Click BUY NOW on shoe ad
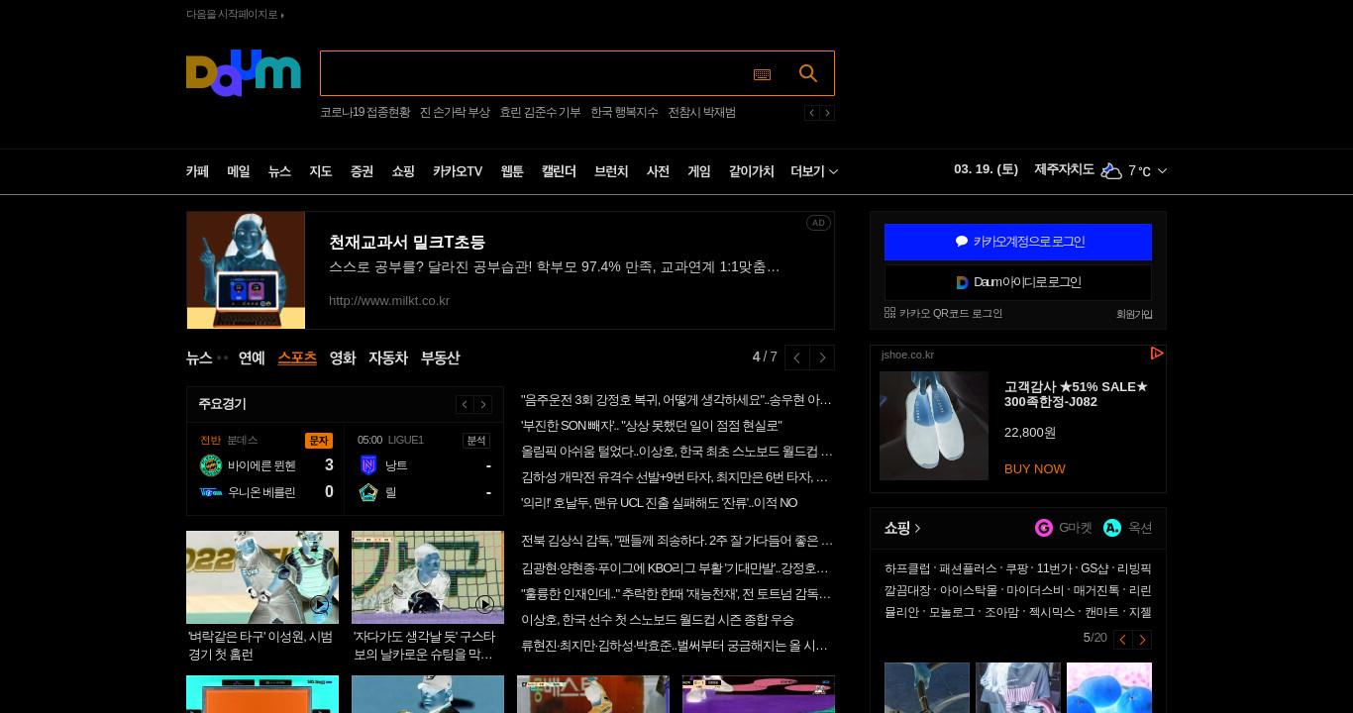The width and height of the screenshot is (1353, 713). (1035, 469)
